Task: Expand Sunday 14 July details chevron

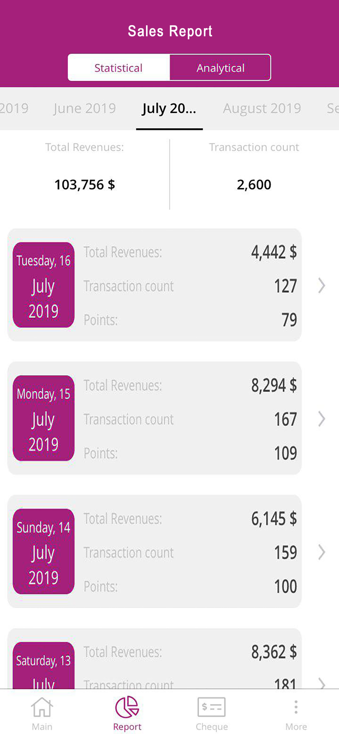Action: pos(322,552)
